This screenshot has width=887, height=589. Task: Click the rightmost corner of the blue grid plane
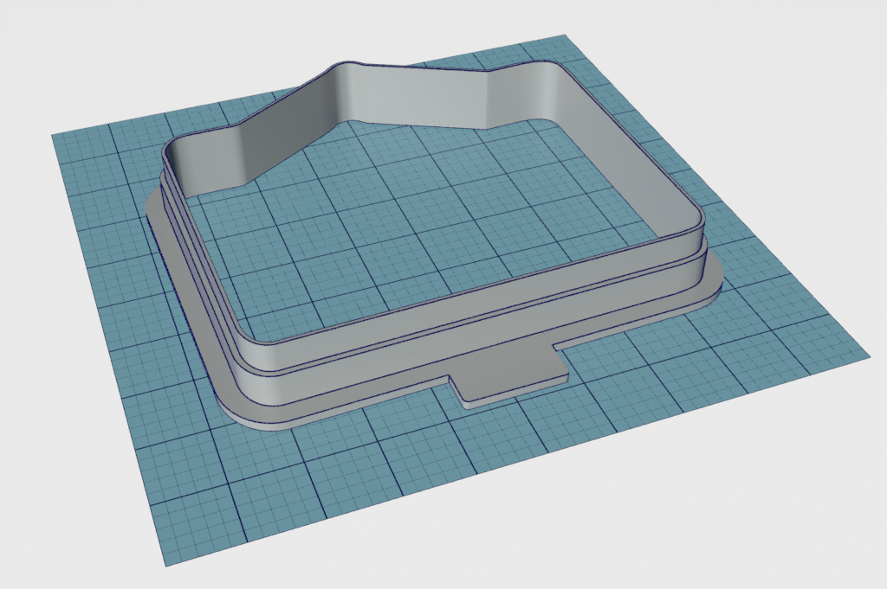[869, 355]
